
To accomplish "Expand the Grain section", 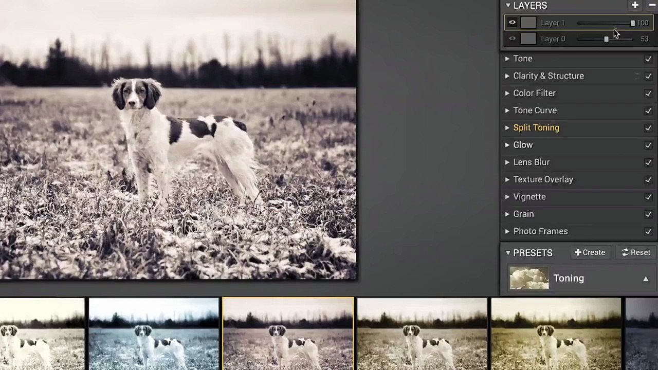I will point(507,214).
